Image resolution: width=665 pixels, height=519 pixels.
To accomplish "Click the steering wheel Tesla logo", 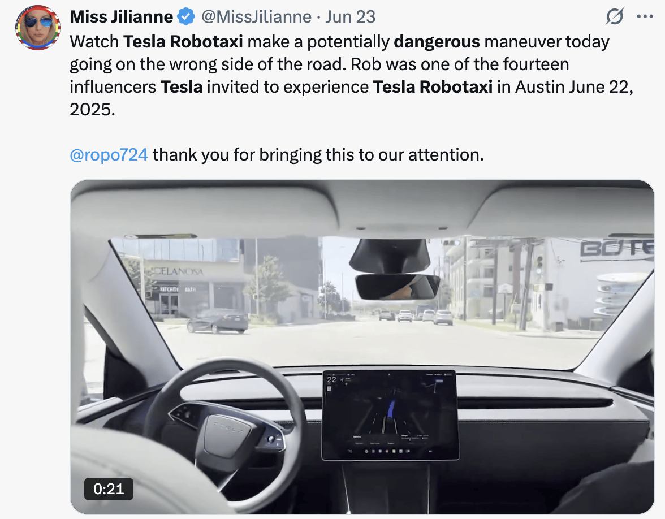I will (x=228, y=427).
